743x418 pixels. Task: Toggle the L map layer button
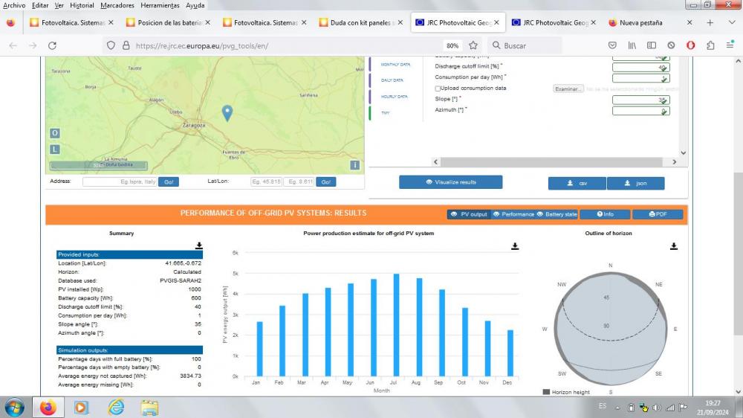[x=55, y=149]
